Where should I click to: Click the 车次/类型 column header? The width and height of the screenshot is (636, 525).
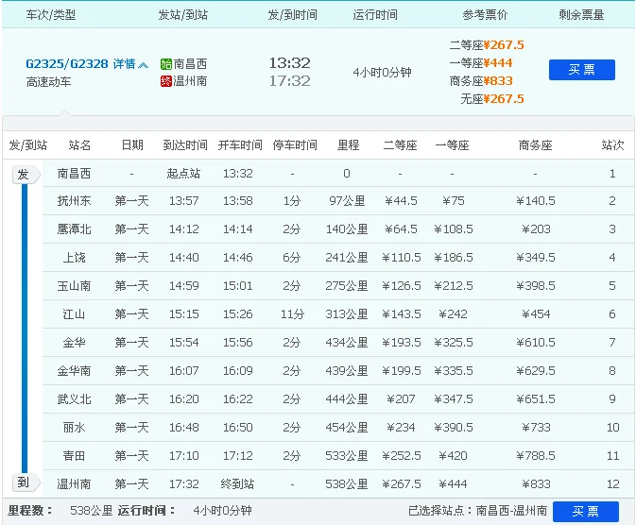click(51, 15)
